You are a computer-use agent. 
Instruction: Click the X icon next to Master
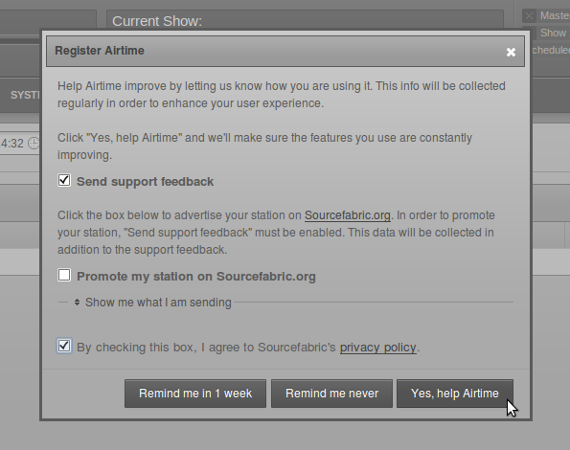529,16
